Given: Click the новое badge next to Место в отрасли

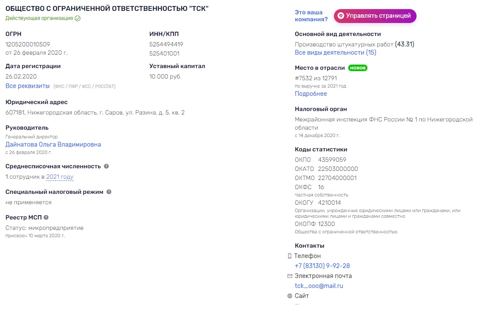Looking at the screenshot, I should tap(357, 68).
